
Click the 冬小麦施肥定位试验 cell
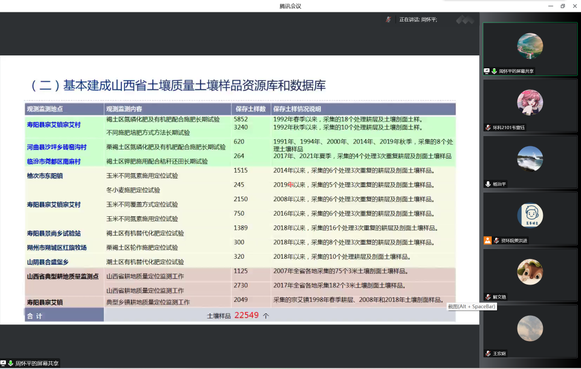pyautogui.click(x=133, y=190)
